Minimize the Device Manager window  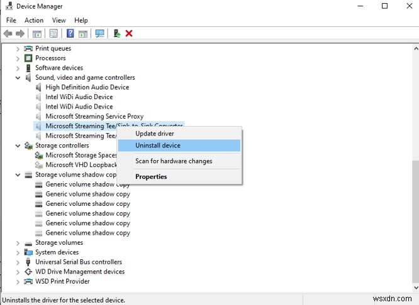(360, 6)
